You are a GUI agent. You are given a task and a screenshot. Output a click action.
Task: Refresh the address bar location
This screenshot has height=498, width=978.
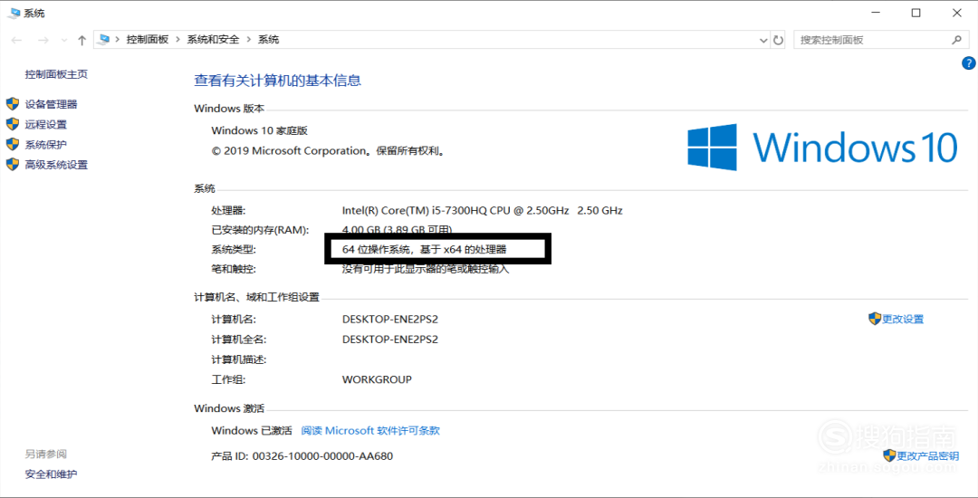point(778,40)
